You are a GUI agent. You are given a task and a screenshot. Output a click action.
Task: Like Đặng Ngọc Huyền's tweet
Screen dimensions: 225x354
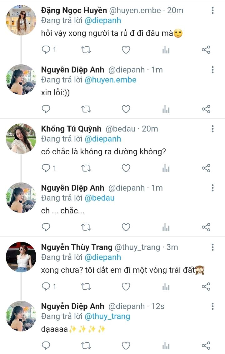pos(126,50)
